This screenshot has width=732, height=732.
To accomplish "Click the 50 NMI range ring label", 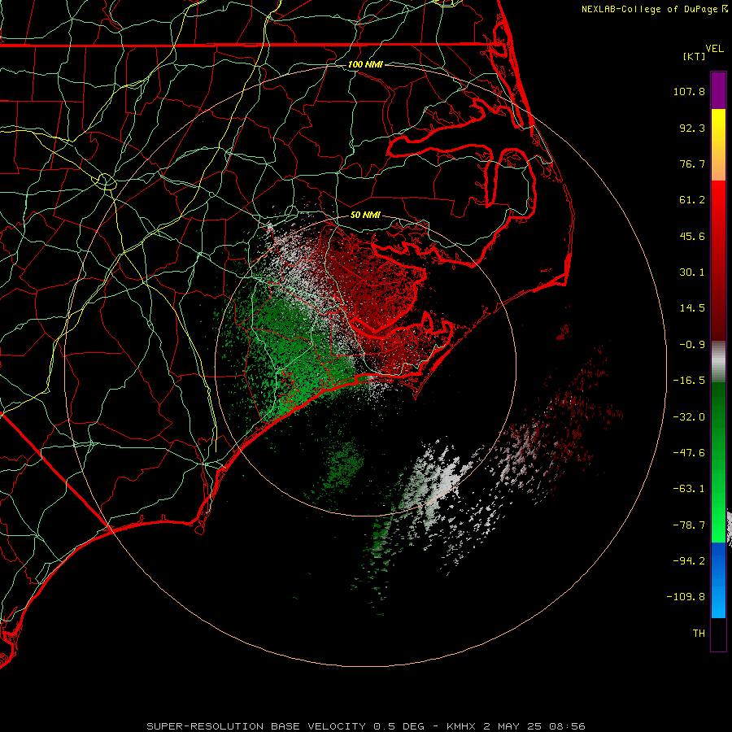I will (365, 215).
